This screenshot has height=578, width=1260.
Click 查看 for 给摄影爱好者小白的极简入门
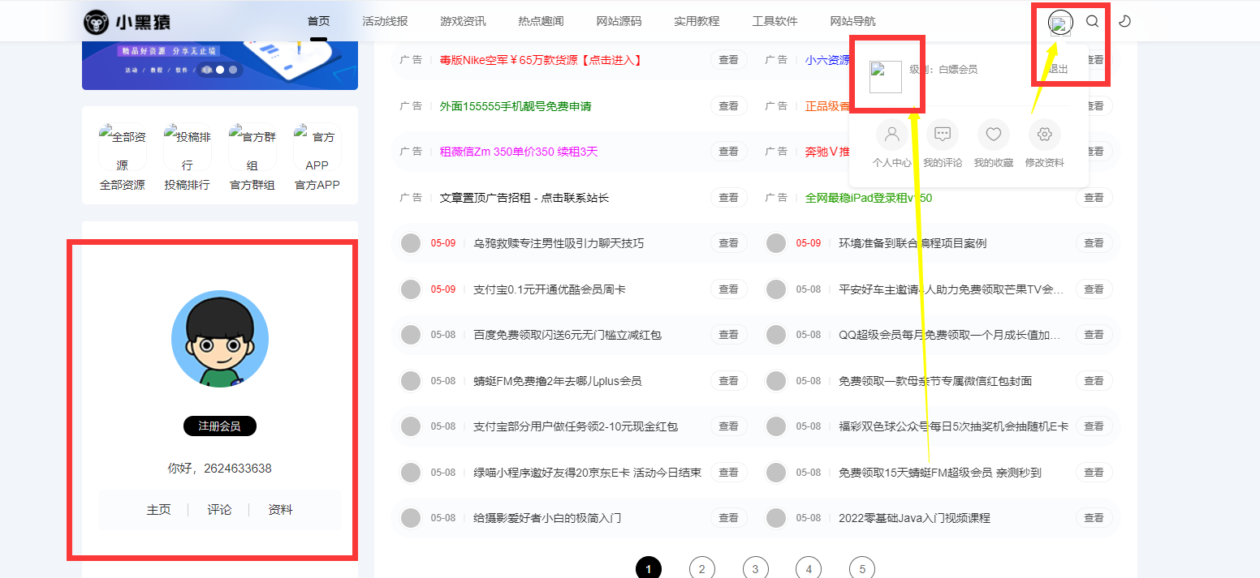pyautogui.click(x=729, y=518)
